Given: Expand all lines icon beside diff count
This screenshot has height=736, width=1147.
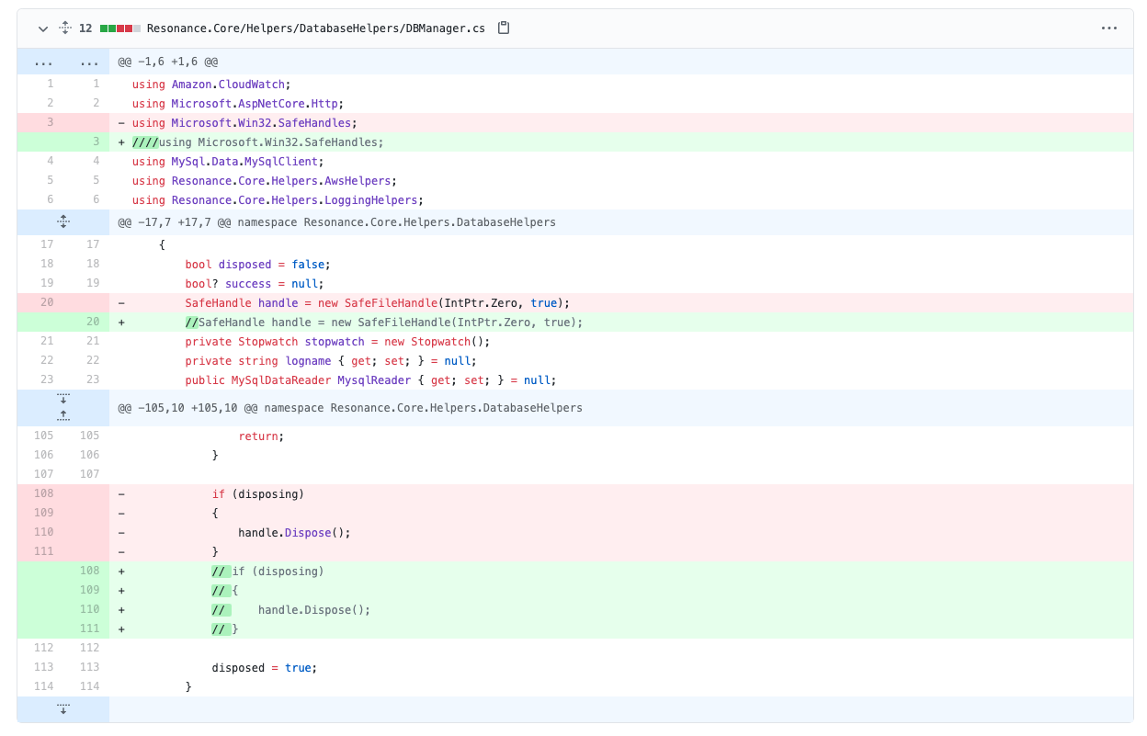Looking at the screenshot, I should pyautogui.click(x=65, y=28).
